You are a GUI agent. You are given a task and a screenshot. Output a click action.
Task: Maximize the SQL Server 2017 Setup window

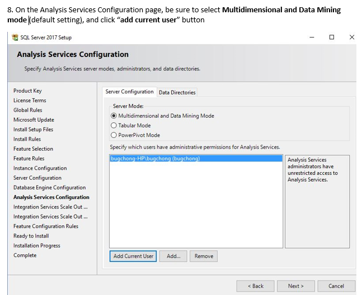(332, 37)
